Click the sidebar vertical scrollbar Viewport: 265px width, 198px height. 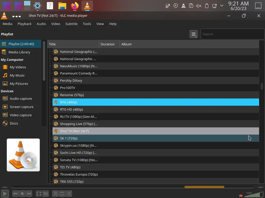tap(44, 61)
